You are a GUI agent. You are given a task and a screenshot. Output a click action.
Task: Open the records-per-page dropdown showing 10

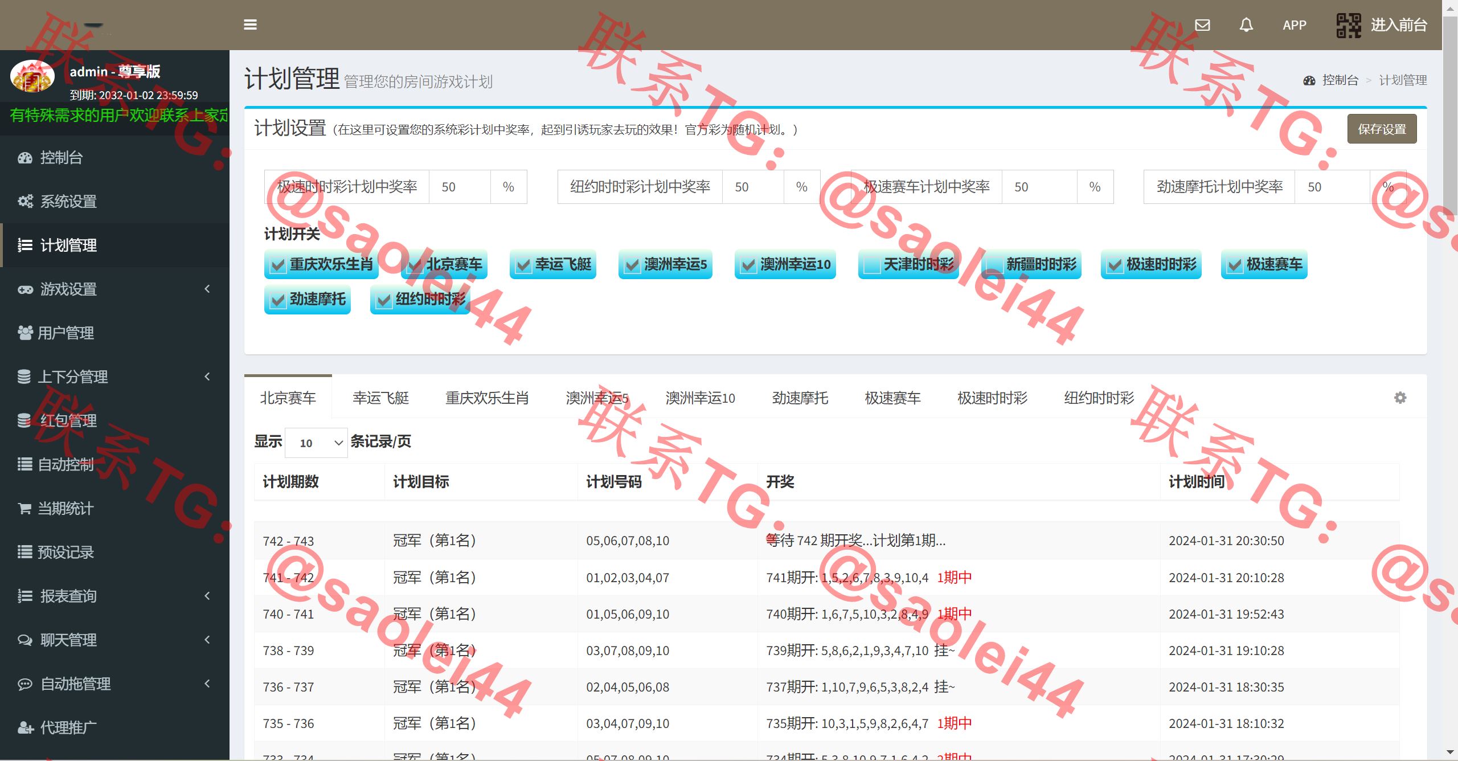tap(316, 443)
